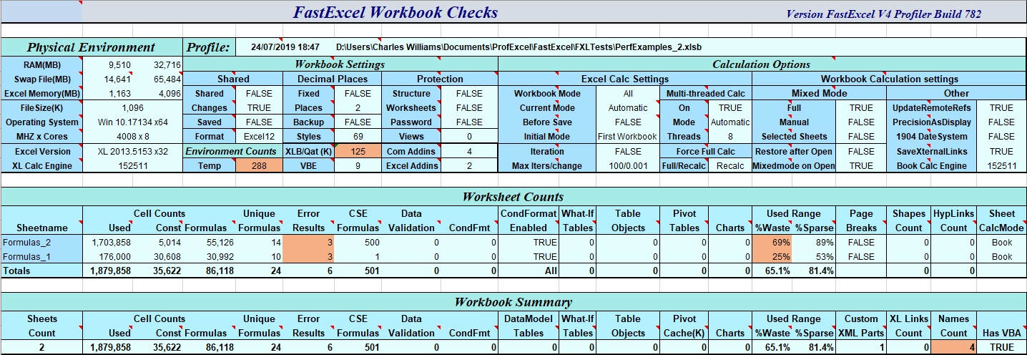Click the 500 CSE formulas cell
1027x355 pixels.
[x=358, y=243]
